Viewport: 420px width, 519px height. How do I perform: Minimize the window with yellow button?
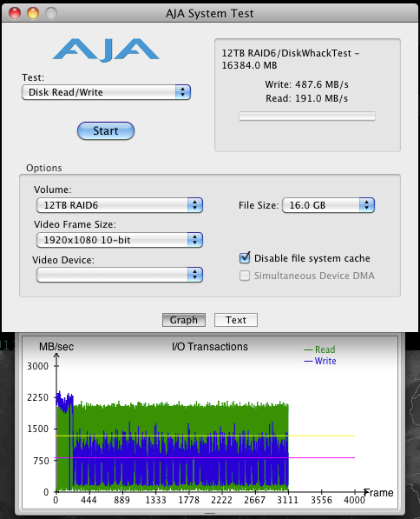pyautogui.click(x=33, y=13)
